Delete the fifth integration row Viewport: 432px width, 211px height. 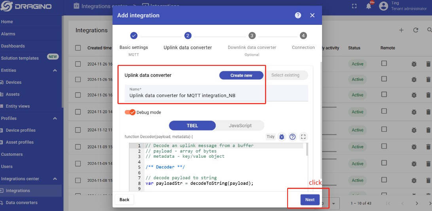point(428,130)
